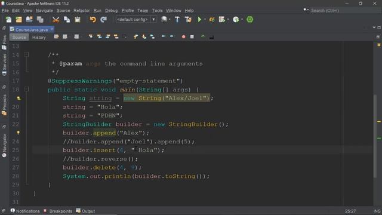Viewport: 382px width, 215px height.
Task: Click the Save All toolbar icon
Action: coord(40,20)
